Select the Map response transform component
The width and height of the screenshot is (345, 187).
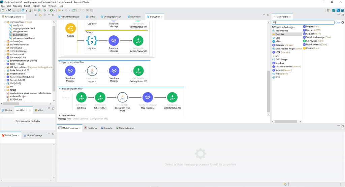[148, 97]
